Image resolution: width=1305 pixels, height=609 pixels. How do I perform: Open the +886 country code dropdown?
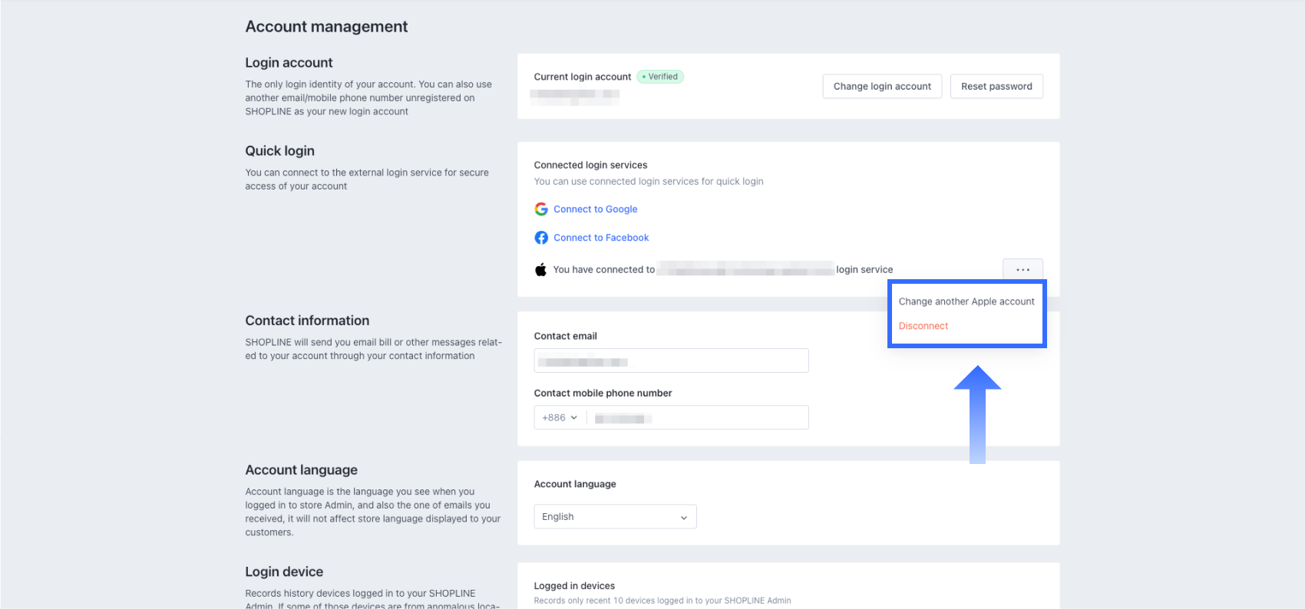point(560,418)
